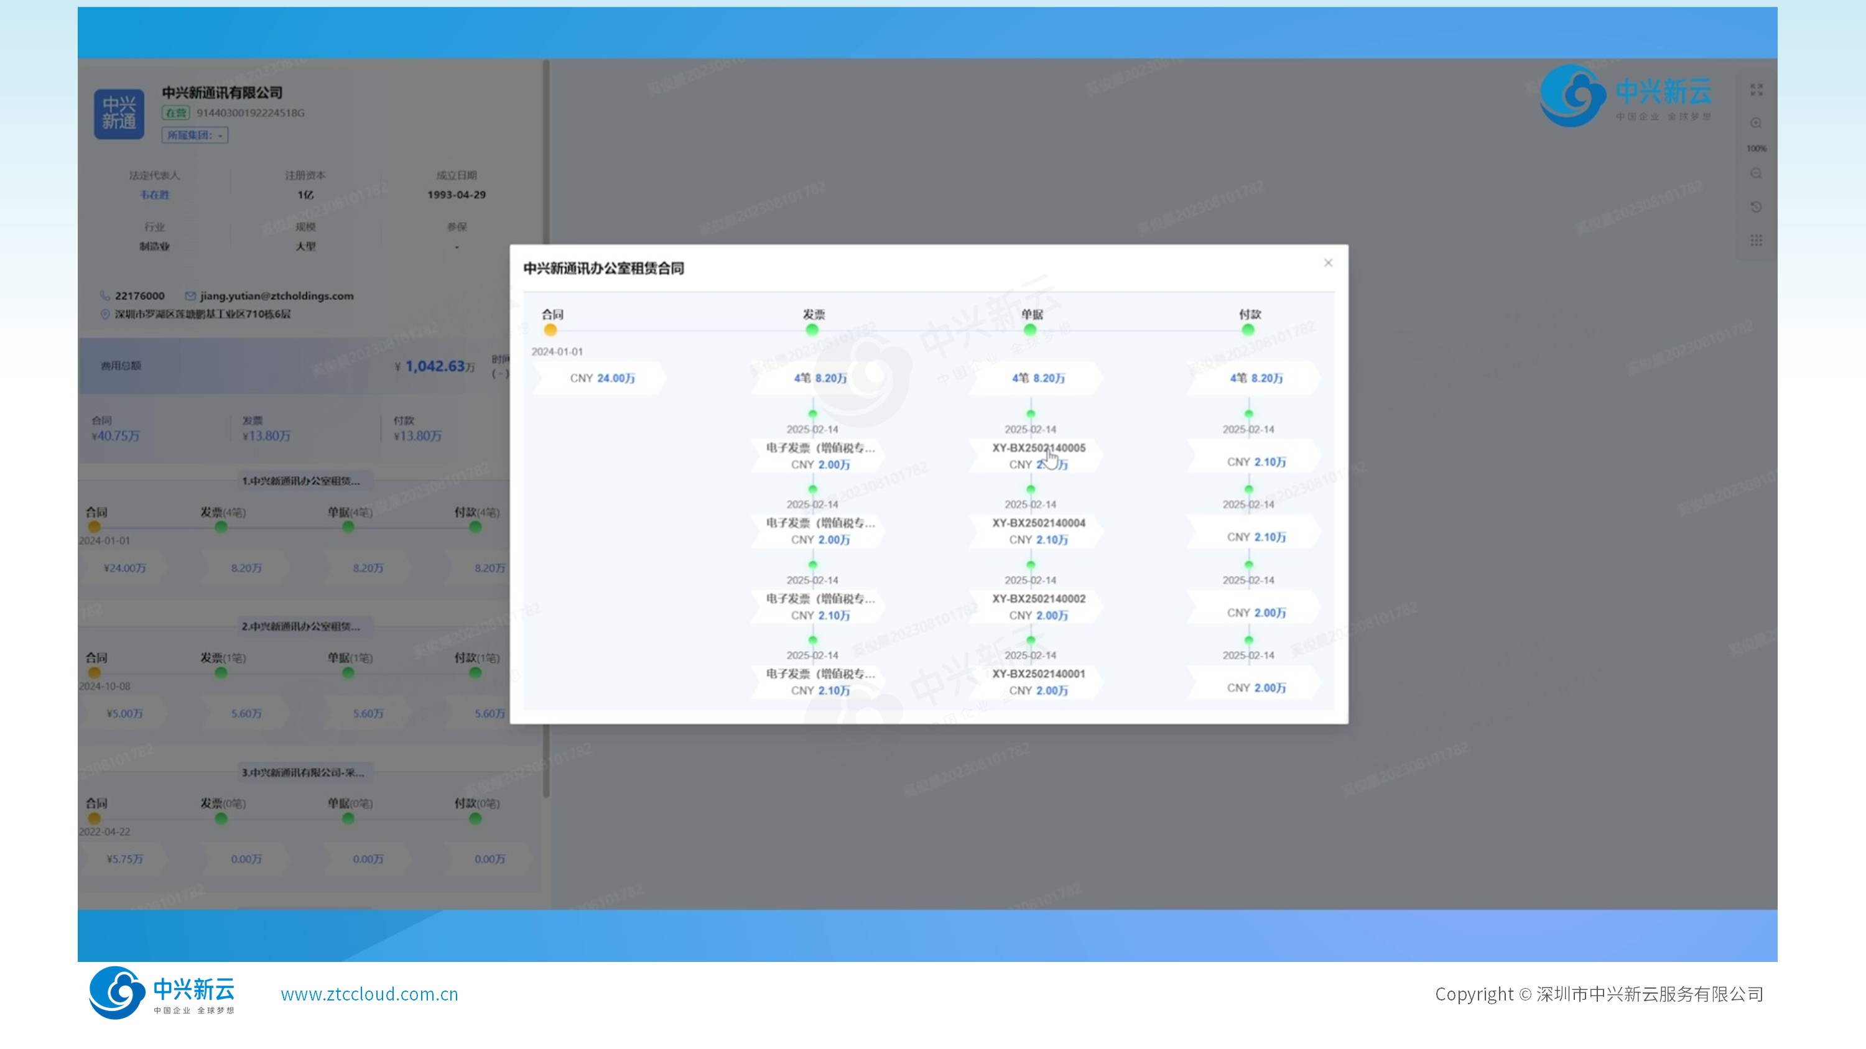Click the email icon beside jiang.yutian address
The width and height of the screenshot is (1866, 1049).
[190, 295]
